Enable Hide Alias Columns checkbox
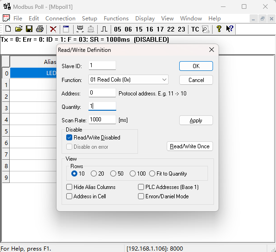 click(69, 187)
